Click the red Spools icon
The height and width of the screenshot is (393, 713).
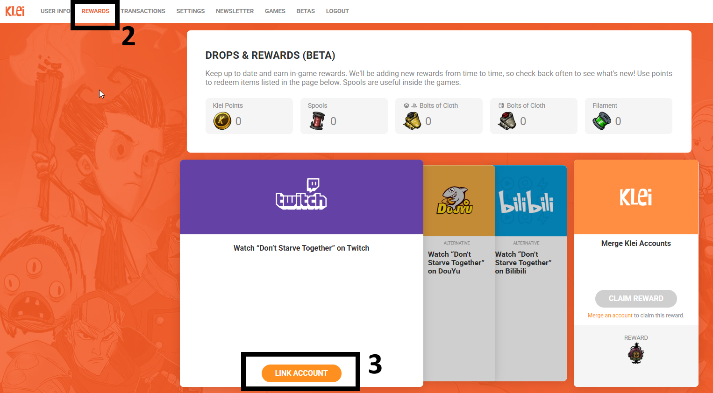[317, 121]
